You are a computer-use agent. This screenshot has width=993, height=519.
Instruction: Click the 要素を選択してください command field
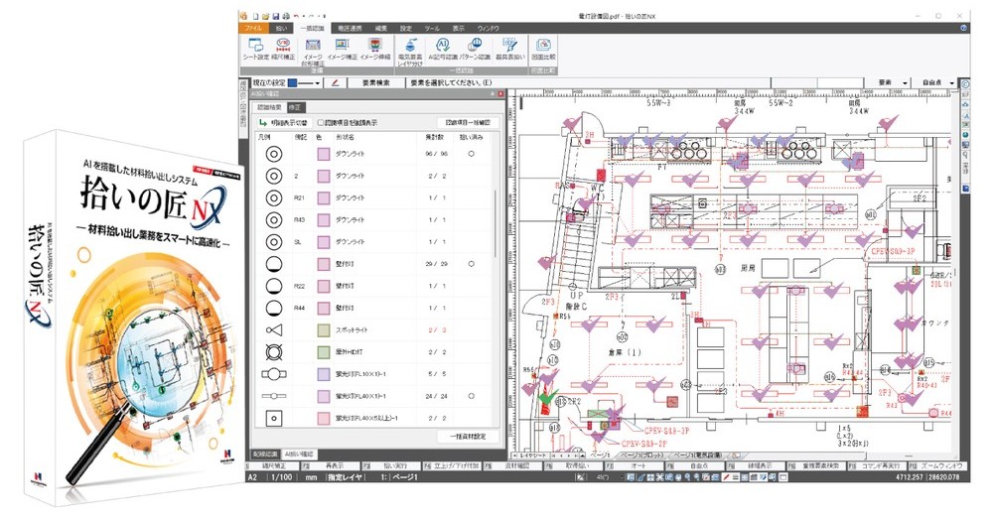pyautogui.click(x=588, y=83)
